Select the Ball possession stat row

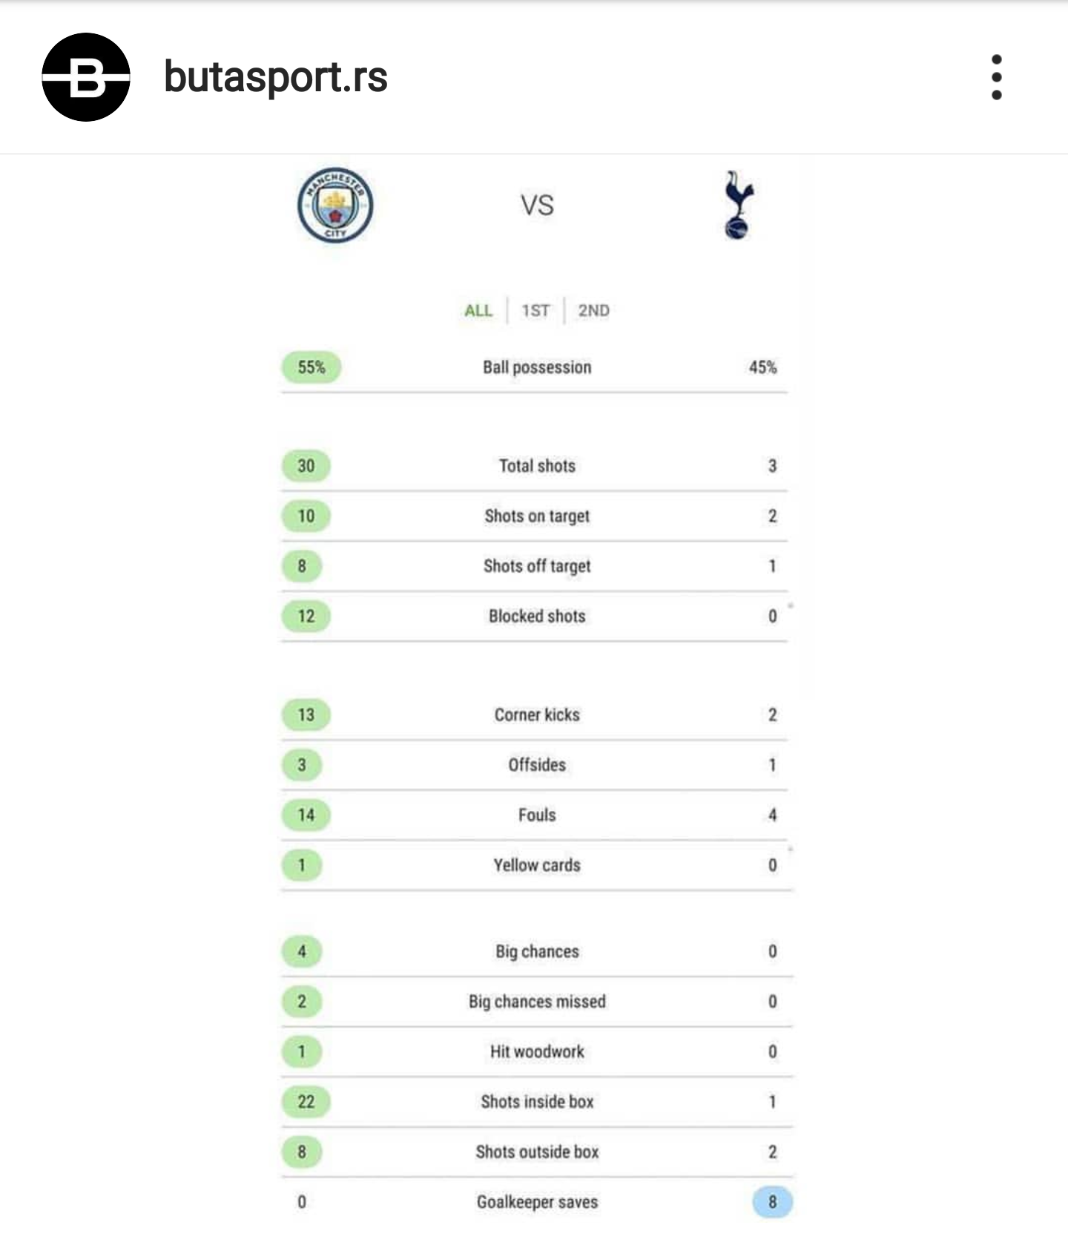tap(534, 368)
